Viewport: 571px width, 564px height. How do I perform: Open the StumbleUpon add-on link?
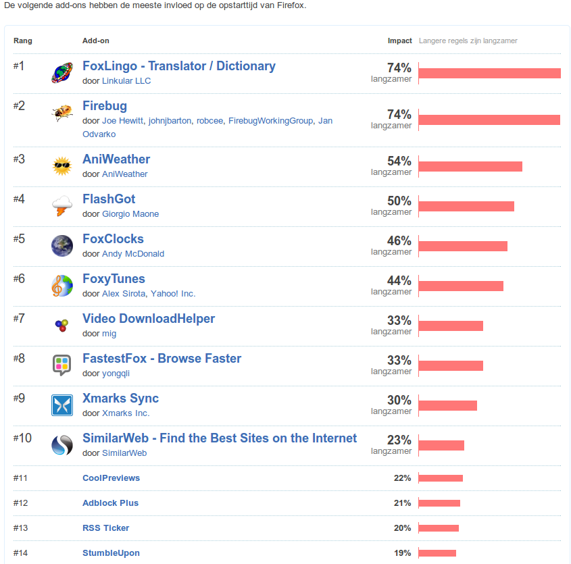click(111, 553)
